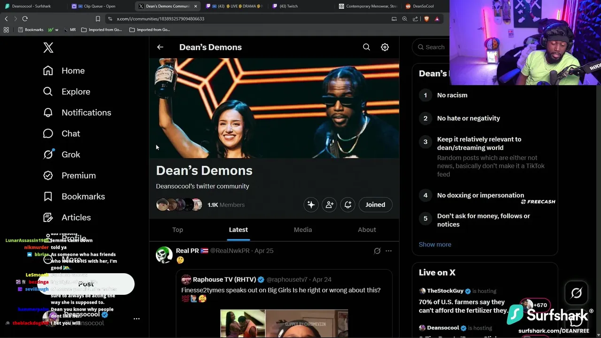The image size is (601, 338).
Task: Click the Chat bubble icon
Action: pyautogui.click(x=48, y=133)
